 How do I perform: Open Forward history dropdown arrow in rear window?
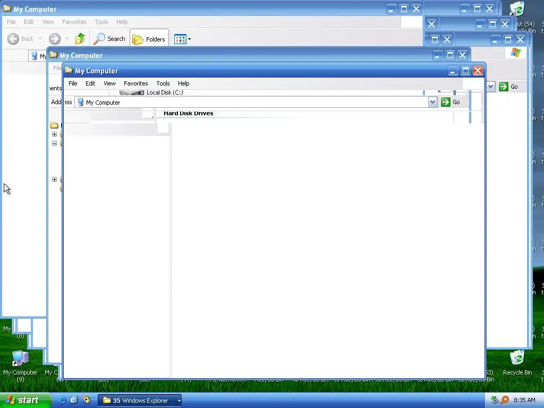[x=67, y=39]
